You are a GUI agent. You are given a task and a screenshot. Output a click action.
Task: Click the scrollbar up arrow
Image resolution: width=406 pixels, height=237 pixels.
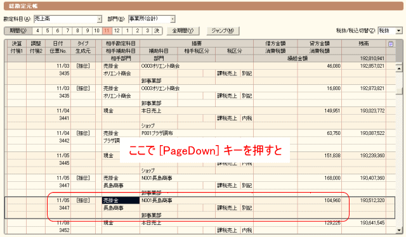click(x=399, y=68)
